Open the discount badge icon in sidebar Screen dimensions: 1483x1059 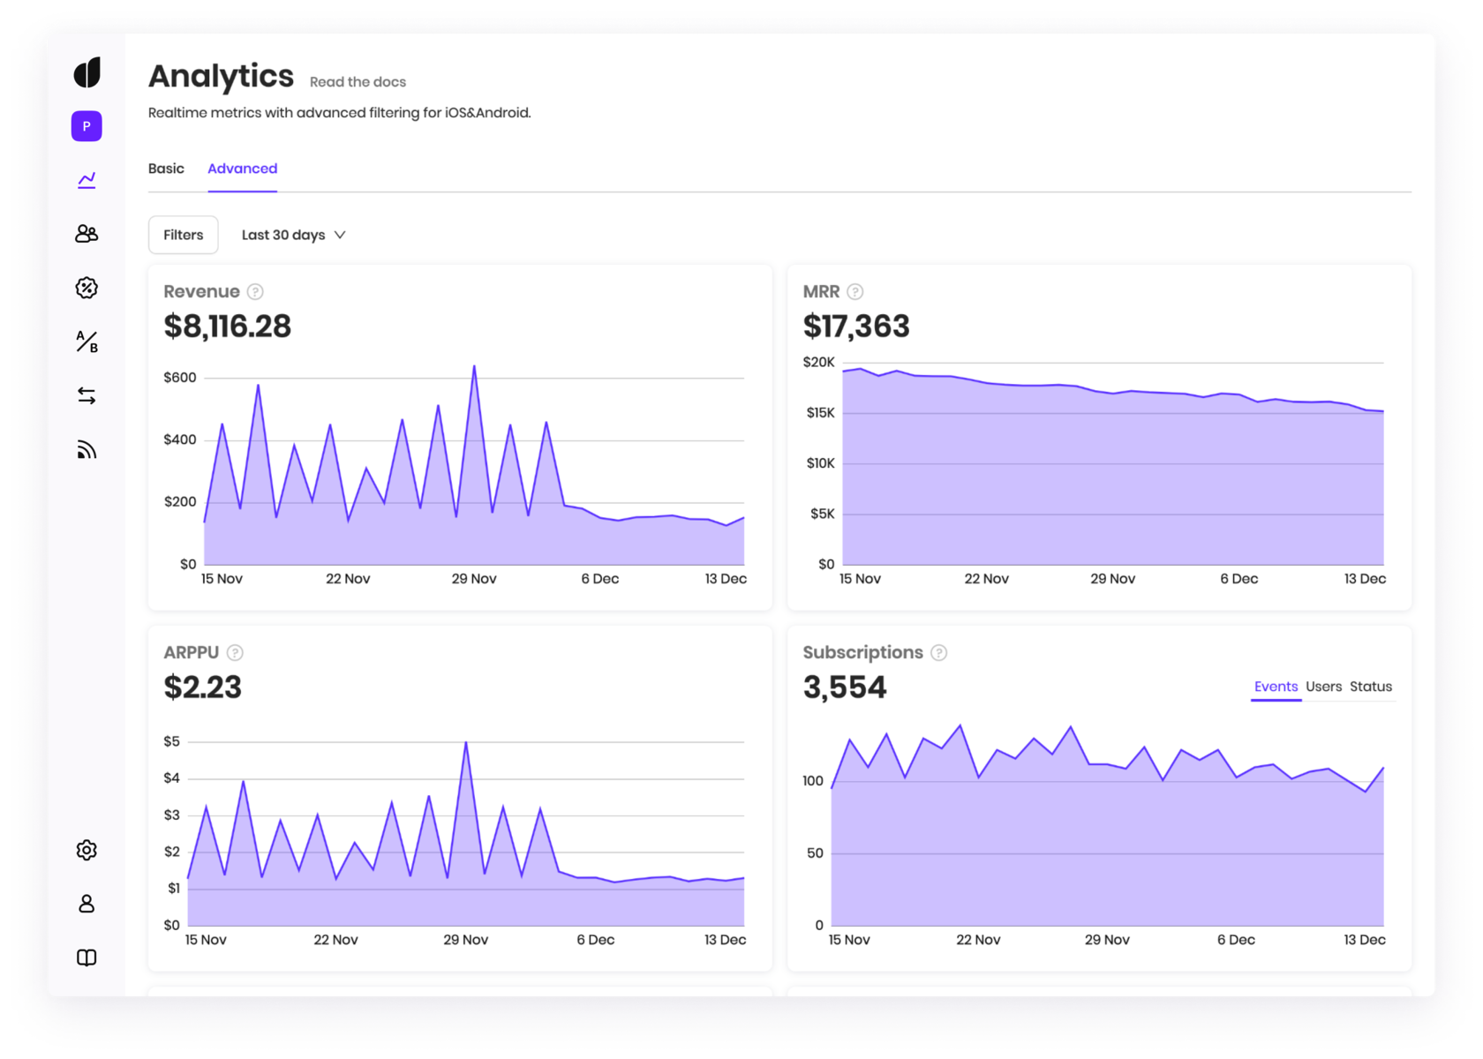87,288
